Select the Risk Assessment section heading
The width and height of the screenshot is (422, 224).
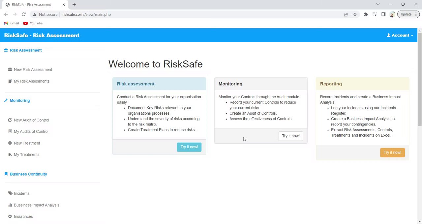[26, 50]
